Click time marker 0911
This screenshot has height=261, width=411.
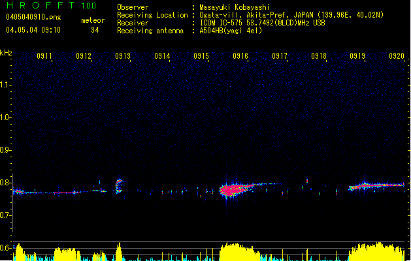[44, 56]
